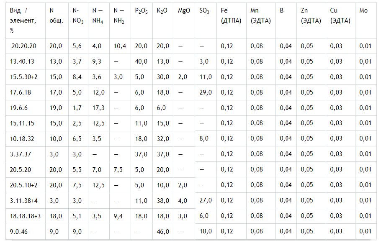The height and width of the screenshot is (243, 381).
Task: Click the Fe (ДТПА) column header
Action: point(231,15)
